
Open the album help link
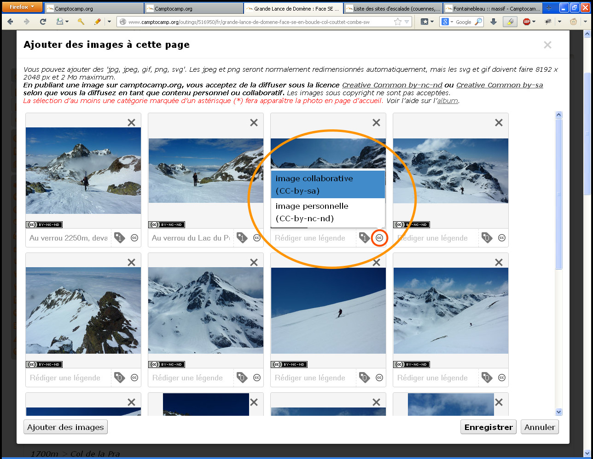pos(448,101)
